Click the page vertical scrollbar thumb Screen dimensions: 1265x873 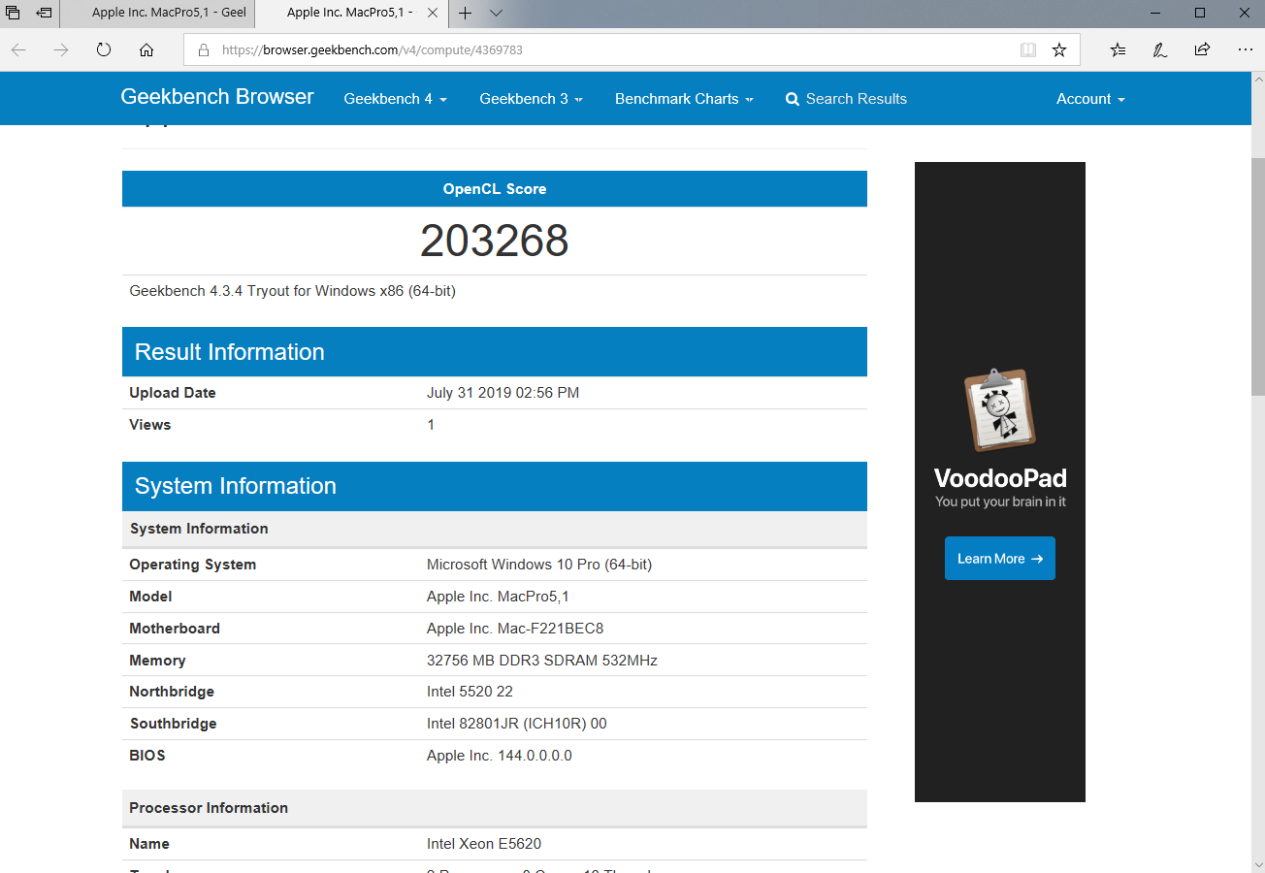1257,276
